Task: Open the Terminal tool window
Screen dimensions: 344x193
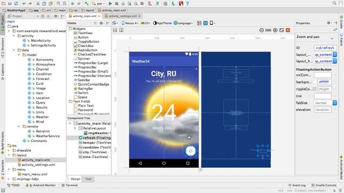Action: click(69, 185)
